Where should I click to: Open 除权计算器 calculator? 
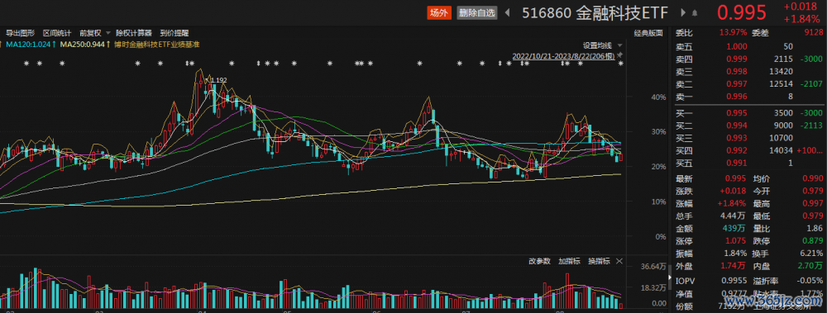click(x=134, y=33)
